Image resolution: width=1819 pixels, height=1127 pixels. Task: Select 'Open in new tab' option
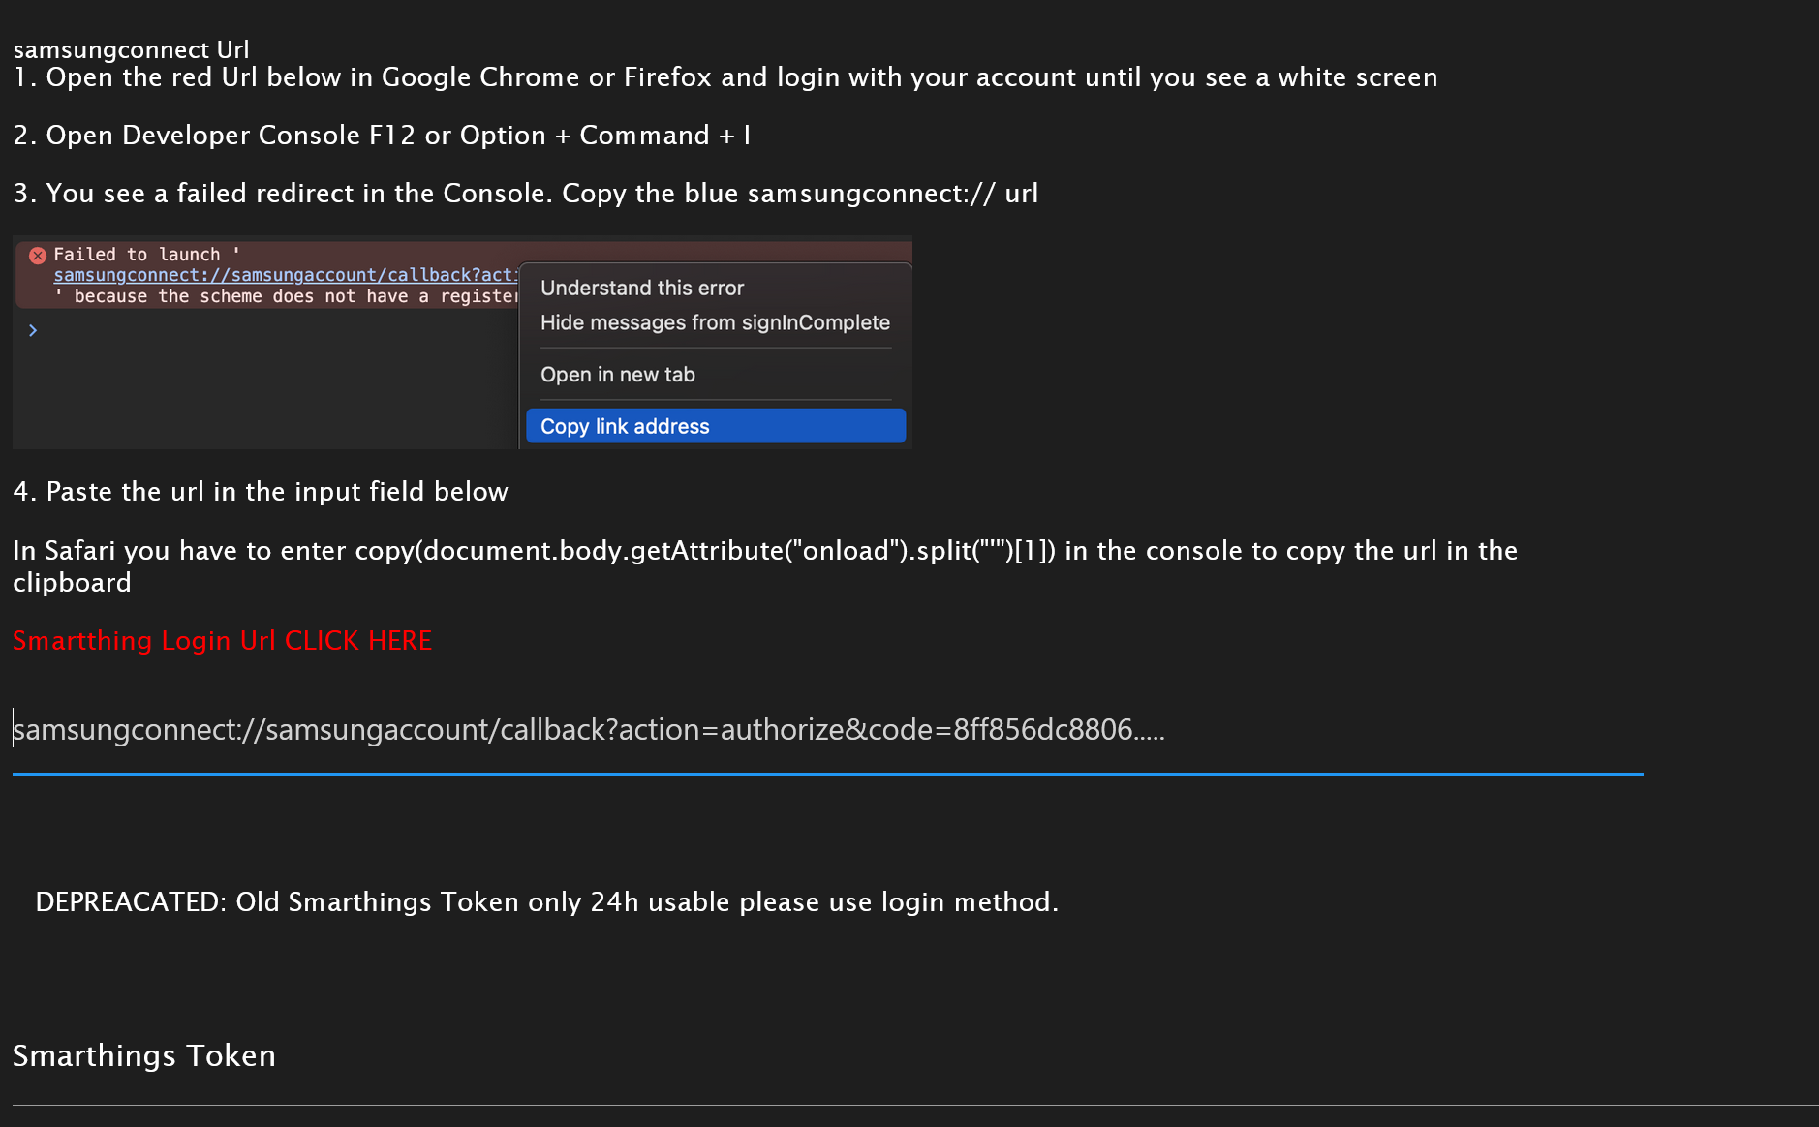pyautogui.click(x=618, y=375)
